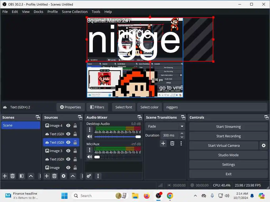Float the Audio Mixer dock via its header icon

[140, 117]
